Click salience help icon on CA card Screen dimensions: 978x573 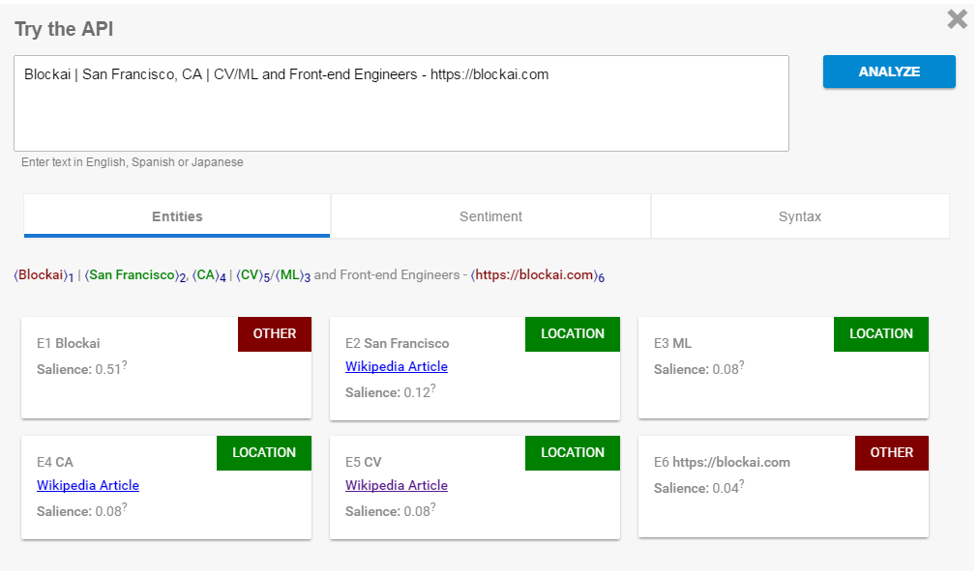[x=125, y=506]
